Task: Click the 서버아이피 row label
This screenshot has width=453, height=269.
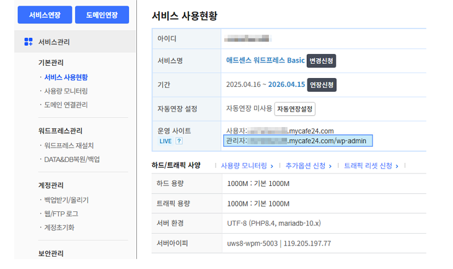Action: click(172, 244)
